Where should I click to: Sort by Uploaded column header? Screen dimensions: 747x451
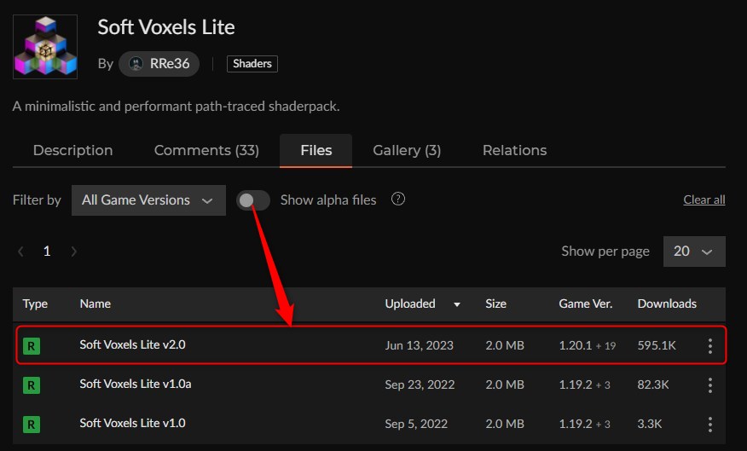pyautogui.click(x=410, y=304)
